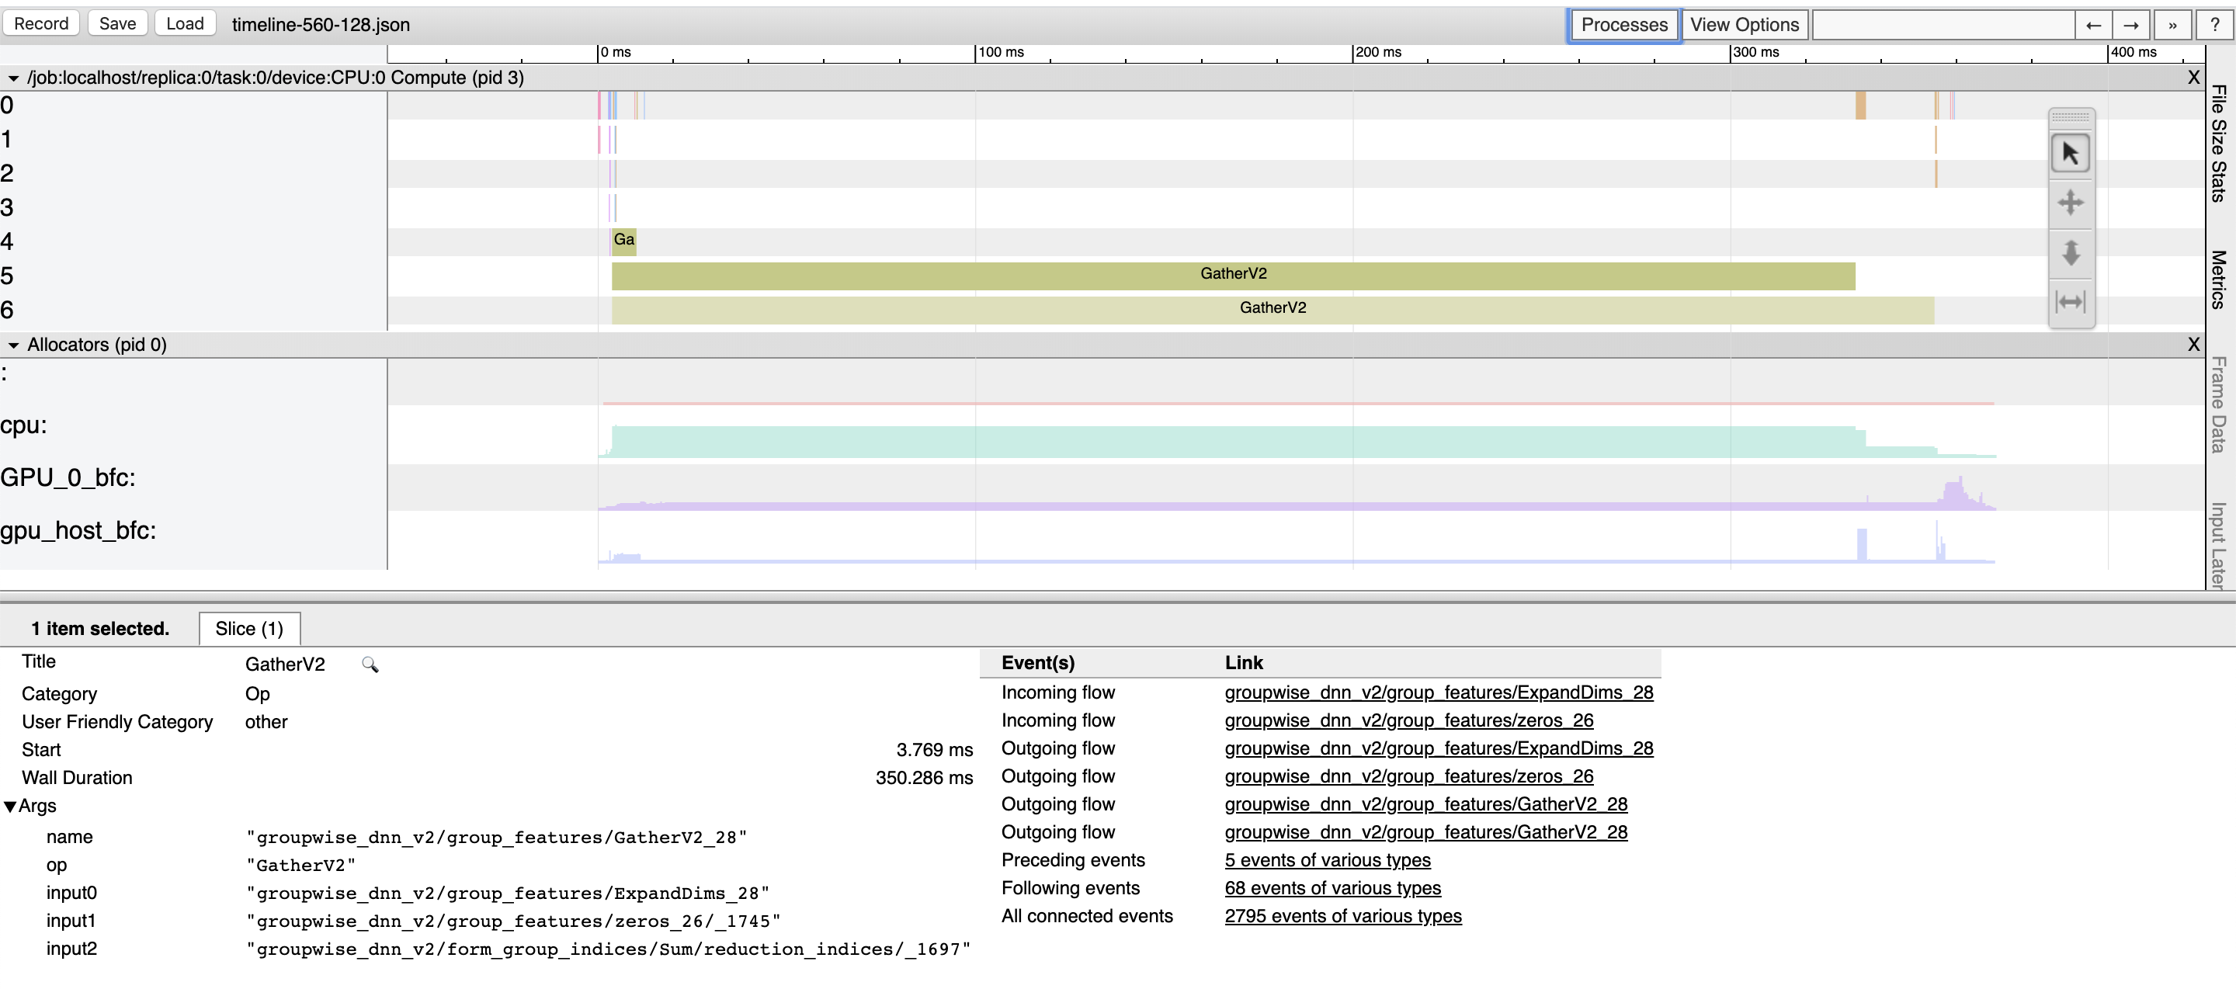Activate the pan mode tool
The width and height of the screenshot is (2236, 989).
(x=2071, y=202)
